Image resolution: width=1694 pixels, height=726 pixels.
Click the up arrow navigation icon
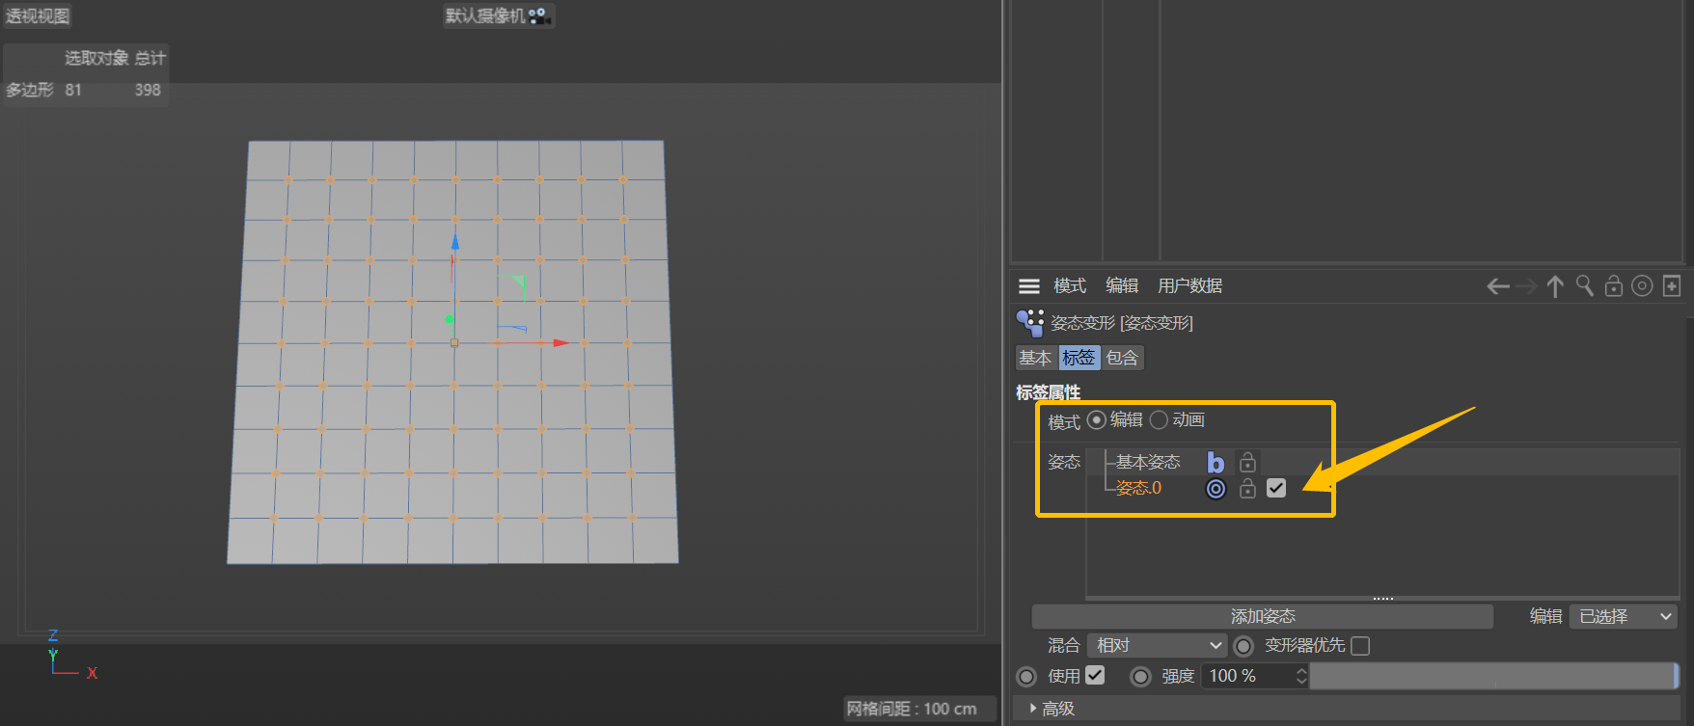(x=1555, y=286)
